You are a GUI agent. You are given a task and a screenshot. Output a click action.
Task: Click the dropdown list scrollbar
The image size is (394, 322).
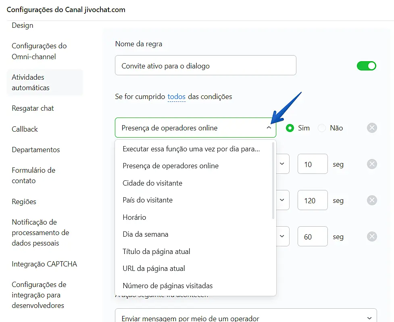point(273,180)
